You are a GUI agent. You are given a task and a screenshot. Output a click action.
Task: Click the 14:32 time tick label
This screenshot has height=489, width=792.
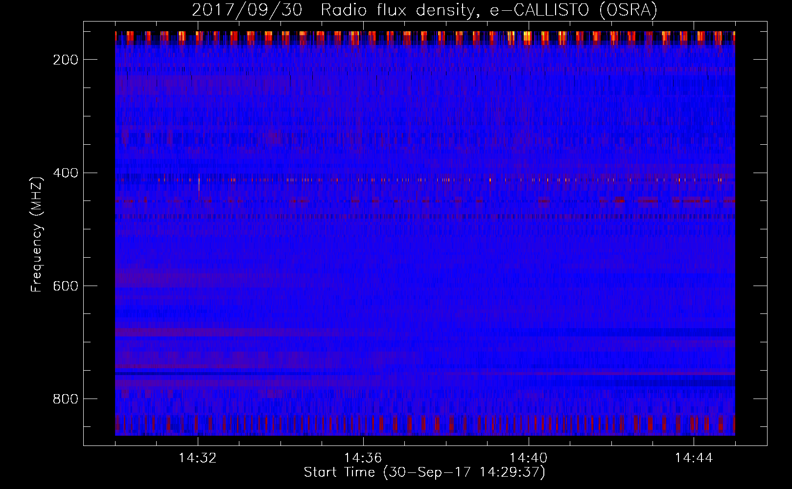click(x=198, y=458)
